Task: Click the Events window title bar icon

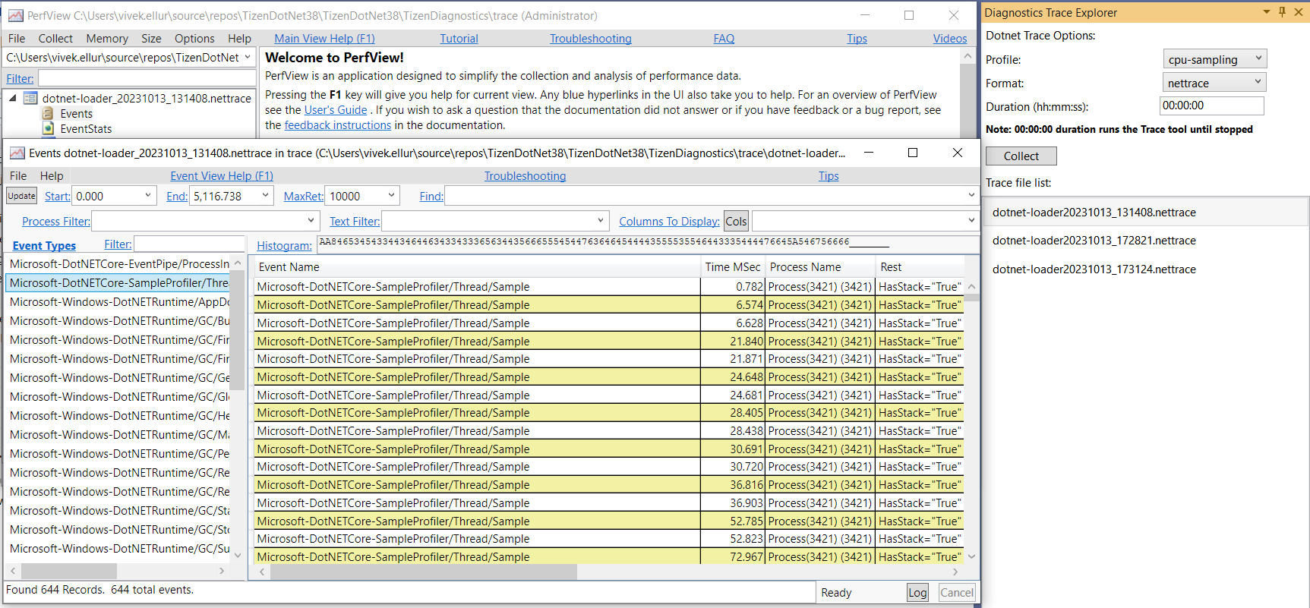Action: tap(17, 153)
